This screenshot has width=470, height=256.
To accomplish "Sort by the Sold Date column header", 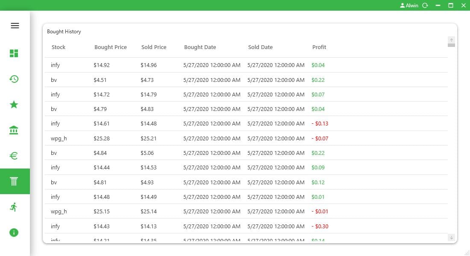I will pyautogui.click(x=261, y=47).
